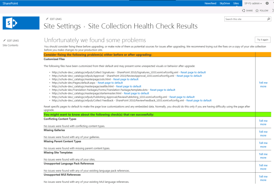274x184 pixels.
Task: Open the SkyDrive tab
Action: 225,3
